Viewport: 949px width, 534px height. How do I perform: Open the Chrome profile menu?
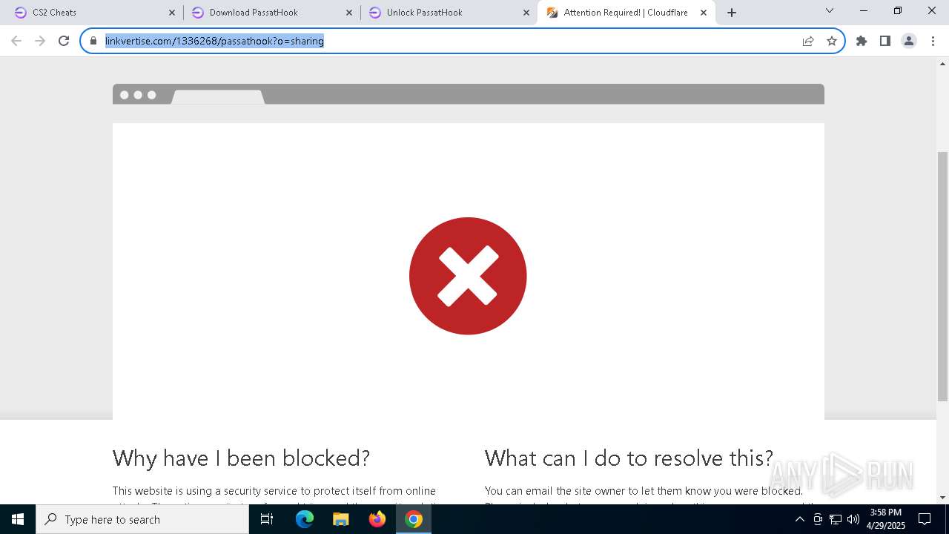point(909,41)
